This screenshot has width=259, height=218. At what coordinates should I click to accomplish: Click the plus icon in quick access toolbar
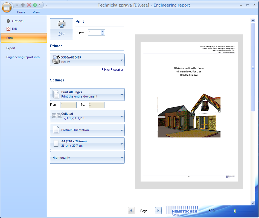pos(23,5)
